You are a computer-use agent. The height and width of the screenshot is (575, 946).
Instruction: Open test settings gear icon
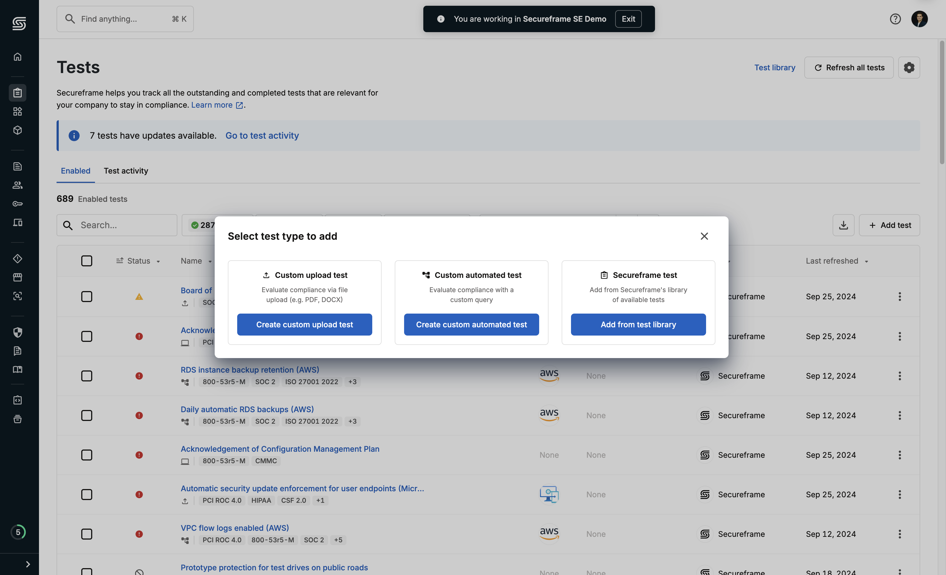click(909, 68)
